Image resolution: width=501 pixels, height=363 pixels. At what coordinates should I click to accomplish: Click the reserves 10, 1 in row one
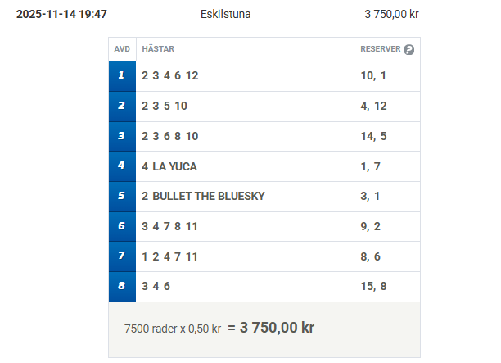pos(373,75)
